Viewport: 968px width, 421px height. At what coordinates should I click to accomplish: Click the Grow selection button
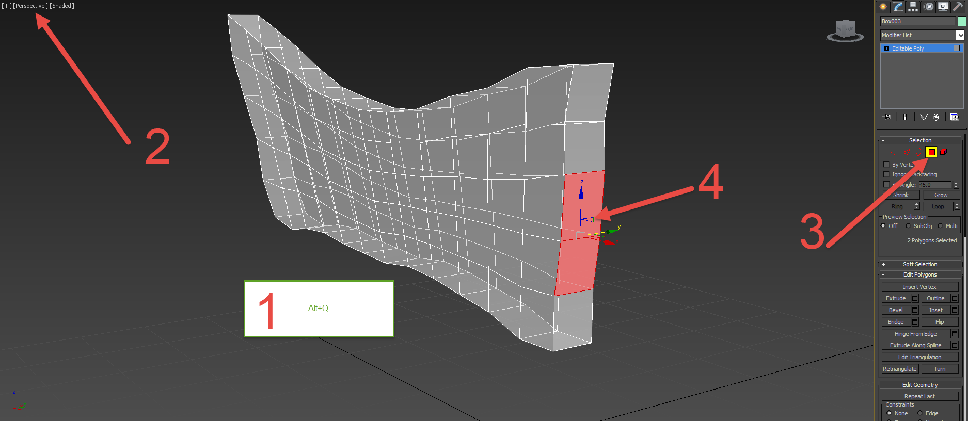click(x=941, y=195)
